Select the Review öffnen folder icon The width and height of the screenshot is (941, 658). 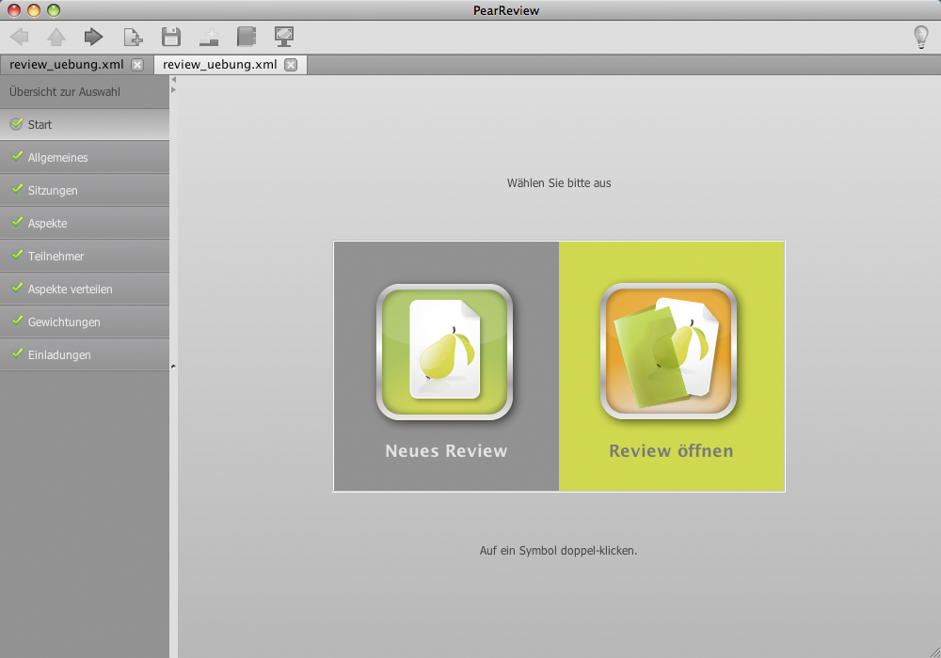(x=668, y=352)
